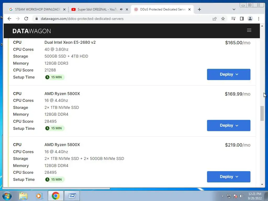Image resolution: width=268 pixels, height=201 pixels.
Task: View site security lock info
Action: [x=36, y=19]
